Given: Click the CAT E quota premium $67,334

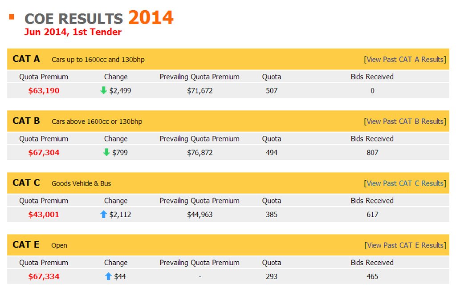Looking at the screenshot, I should click(x=44, y=276).
